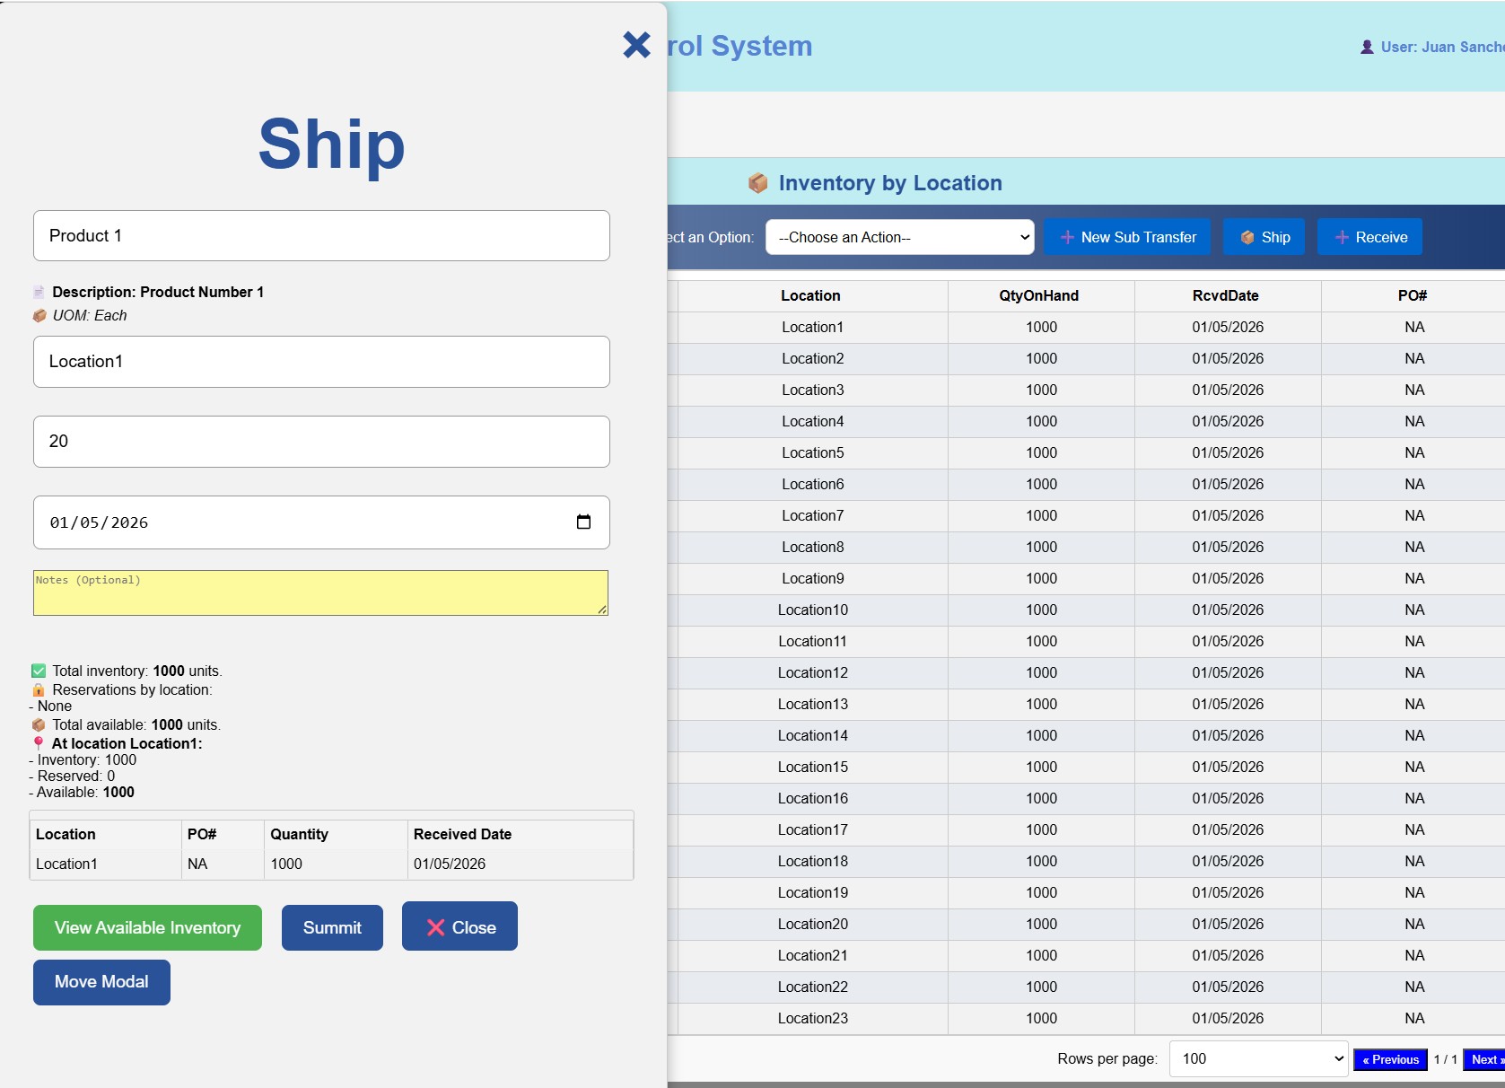
Task: Open the Choose an Action dropdown
Action: tap(899, 237)
